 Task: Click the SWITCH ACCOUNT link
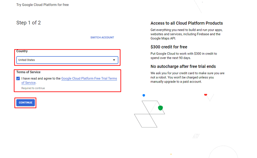click(x=102, y=38)
